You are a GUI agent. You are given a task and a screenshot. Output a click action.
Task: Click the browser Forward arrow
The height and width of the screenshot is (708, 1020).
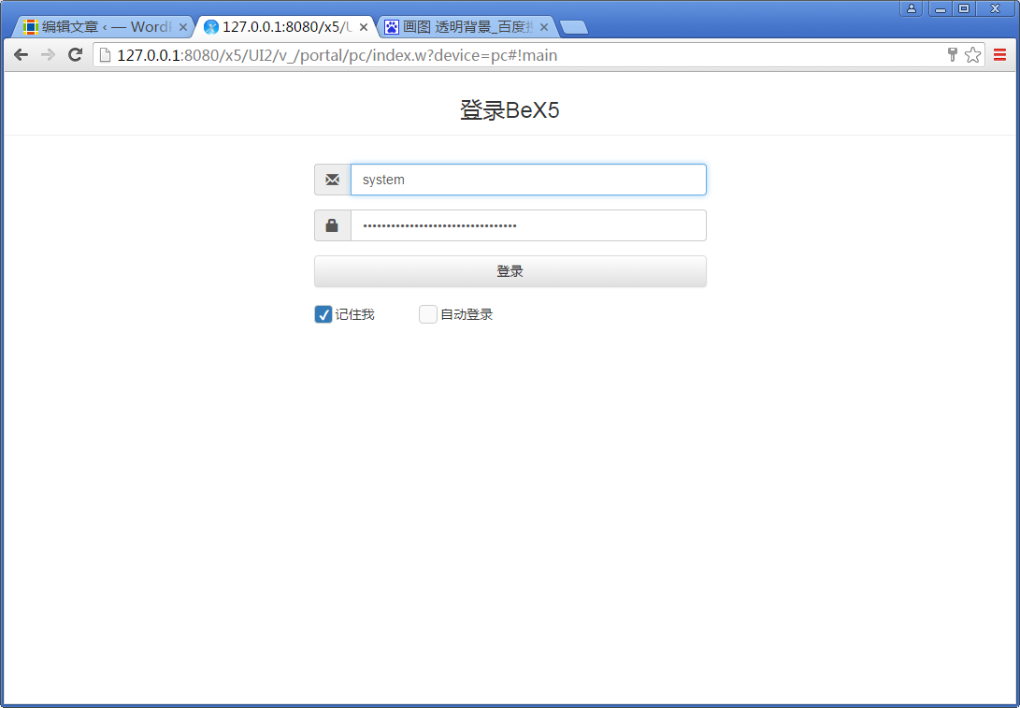[49, 55]
